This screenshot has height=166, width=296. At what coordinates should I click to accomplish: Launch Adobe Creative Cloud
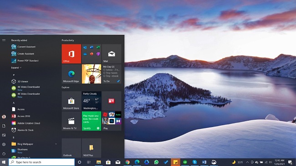(26, 123)
